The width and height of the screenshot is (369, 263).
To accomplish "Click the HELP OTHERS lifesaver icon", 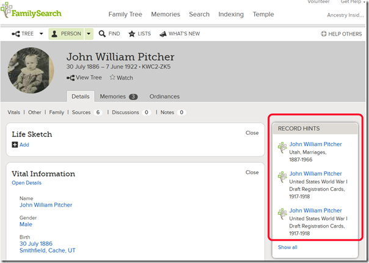I will click(x=324, y=34).
